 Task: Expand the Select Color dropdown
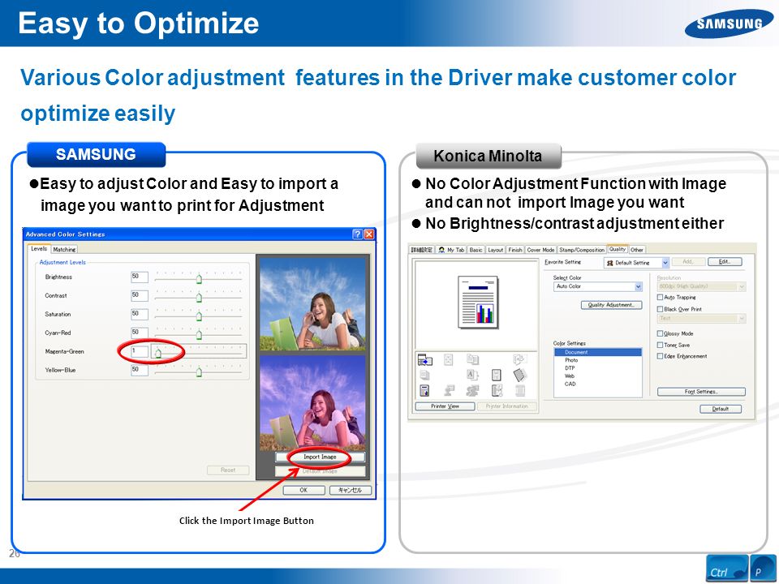click(639, 286)
